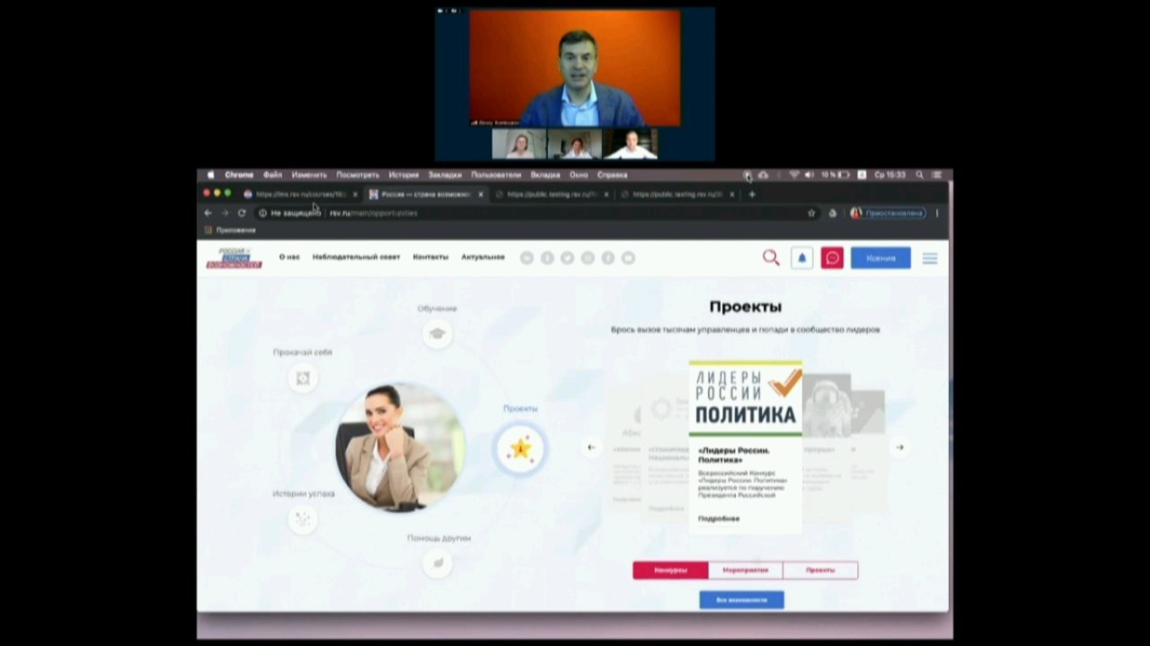Open the Приложения apps bookmark
1150x646 pixels.
click(230, 230)
